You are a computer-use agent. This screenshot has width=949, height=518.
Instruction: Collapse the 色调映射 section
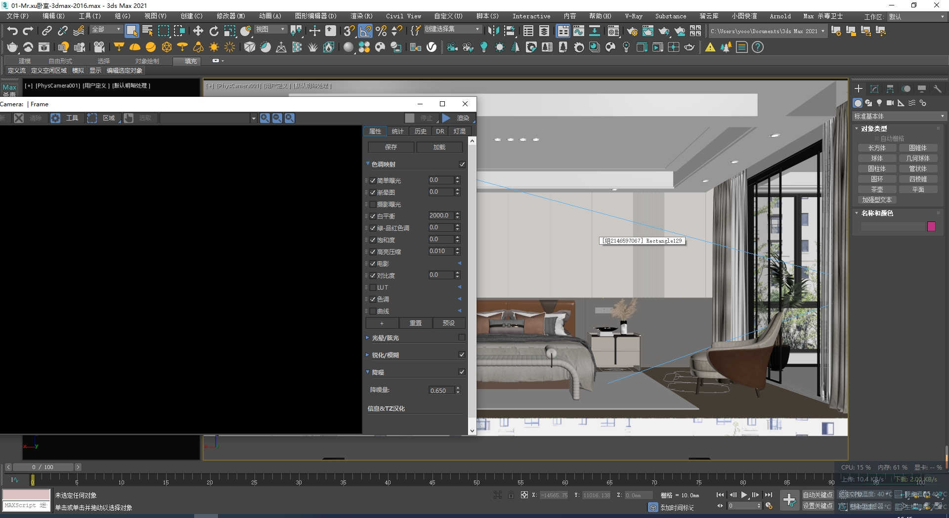click(368, 164)
